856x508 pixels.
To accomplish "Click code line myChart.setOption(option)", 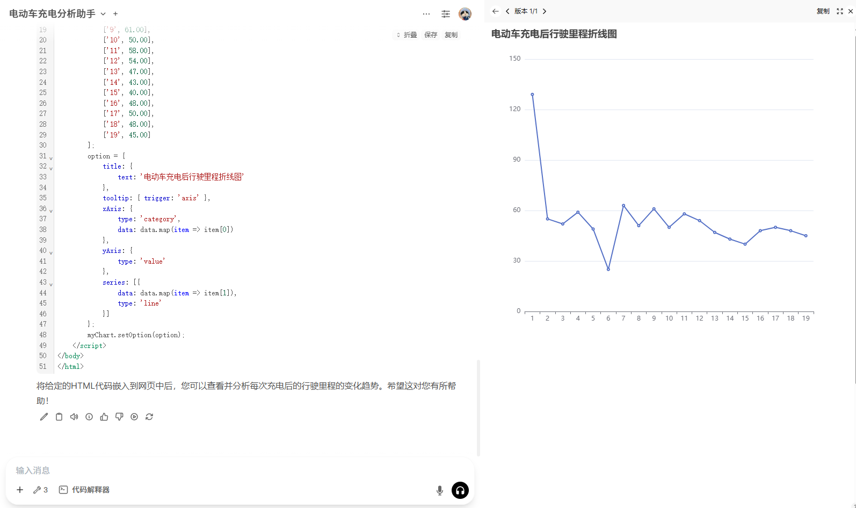I will click(x=136, y=335).
